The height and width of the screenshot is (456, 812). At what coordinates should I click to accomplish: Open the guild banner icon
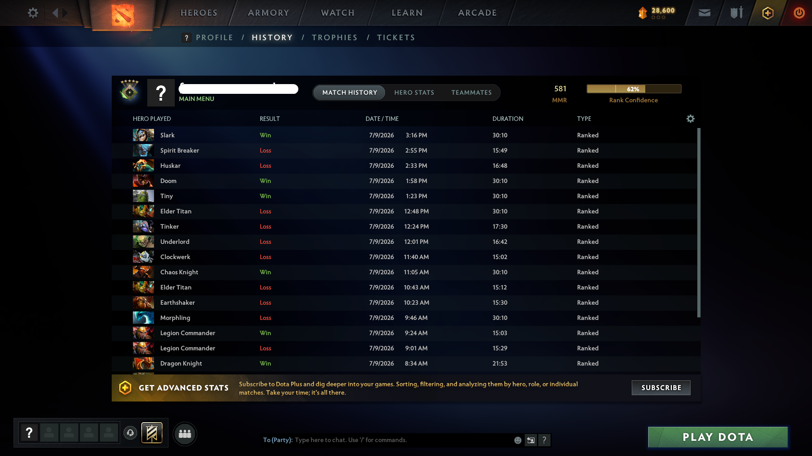(152, 433)
